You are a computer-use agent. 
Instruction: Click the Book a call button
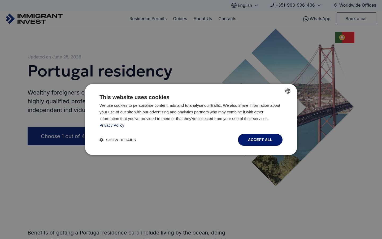(357, 19)
